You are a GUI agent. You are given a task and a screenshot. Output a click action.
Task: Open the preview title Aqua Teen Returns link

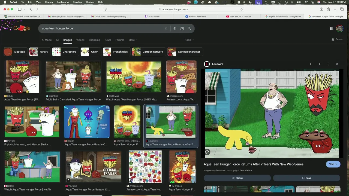pos(254,164)
